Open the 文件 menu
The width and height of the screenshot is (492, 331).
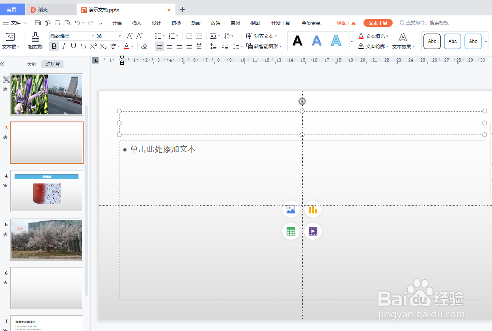point(15,23)
